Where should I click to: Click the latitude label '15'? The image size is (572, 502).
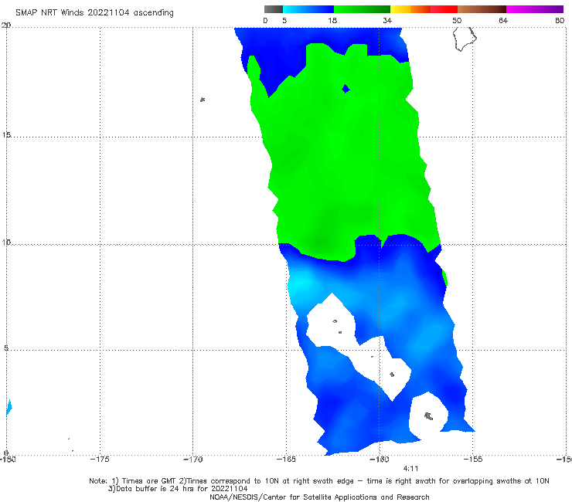pos(6,135)
